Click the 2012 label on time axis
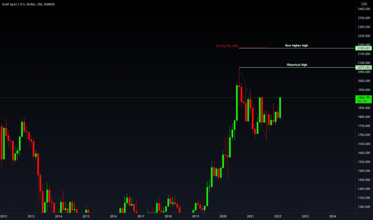 tap(4, 216)
